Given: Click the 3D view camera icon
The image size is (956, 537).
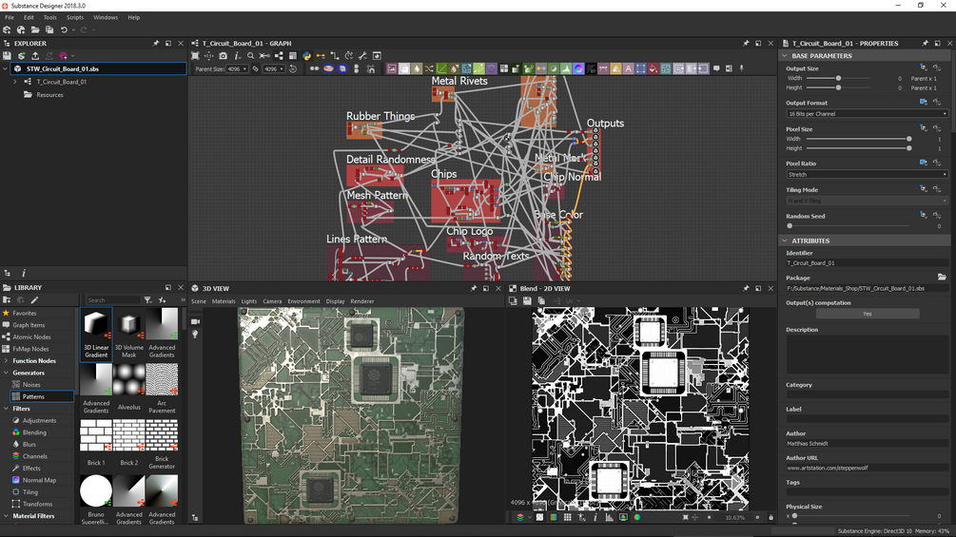Looking at the screenshot, I should (195, 321).
